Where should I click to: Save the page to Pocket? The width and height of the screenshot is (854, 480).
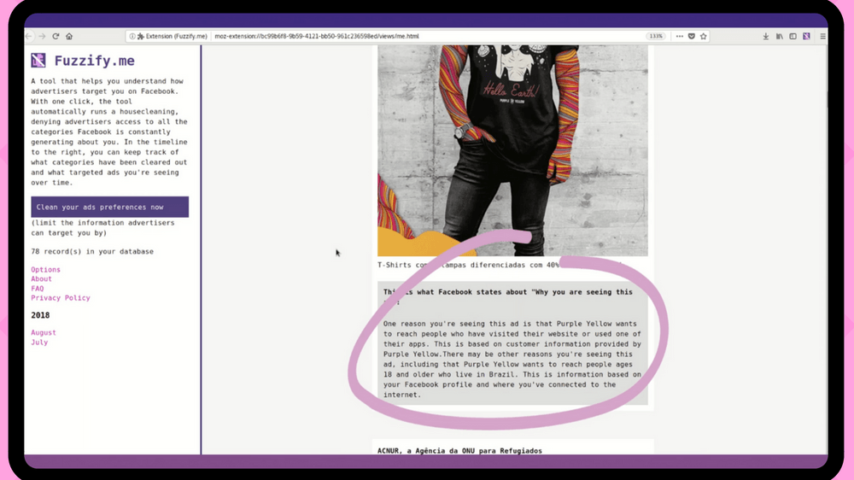691,37
